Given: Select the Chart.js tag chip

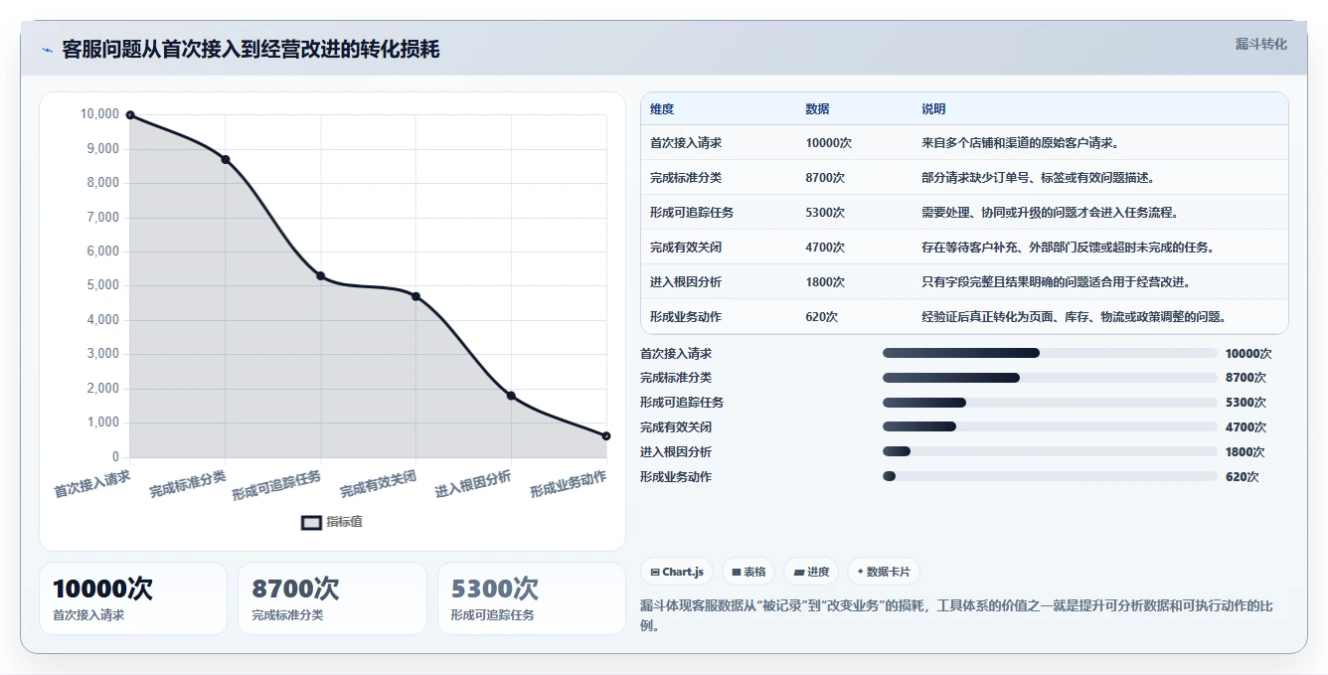Looking at the screenshot, I should 676,572.
